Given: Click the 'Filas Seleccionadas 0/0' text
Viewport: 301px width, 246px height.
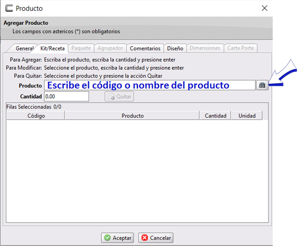Looking at the screenshot, I should click(34, 107).
